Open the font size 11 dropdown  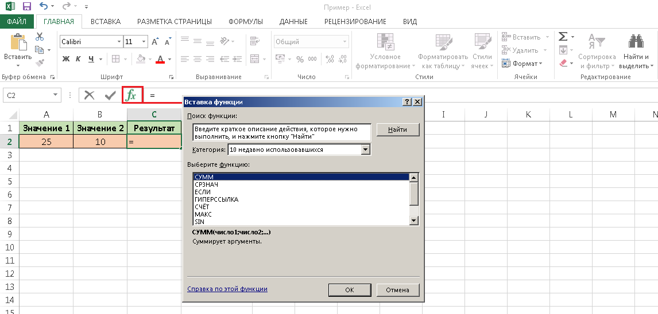144,42
